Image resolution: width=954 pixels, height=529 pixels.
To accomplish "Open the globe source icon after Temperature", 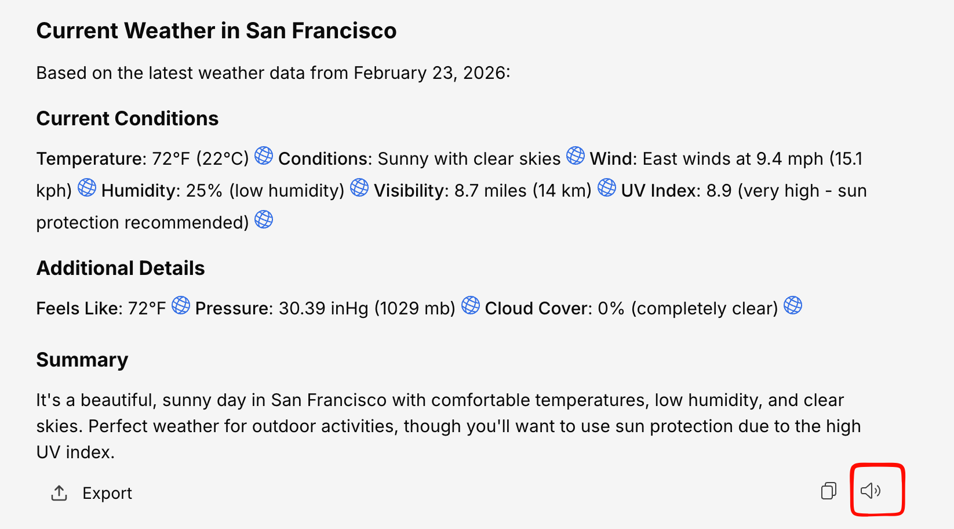I will pyautogui.click(x=264, y=155).
